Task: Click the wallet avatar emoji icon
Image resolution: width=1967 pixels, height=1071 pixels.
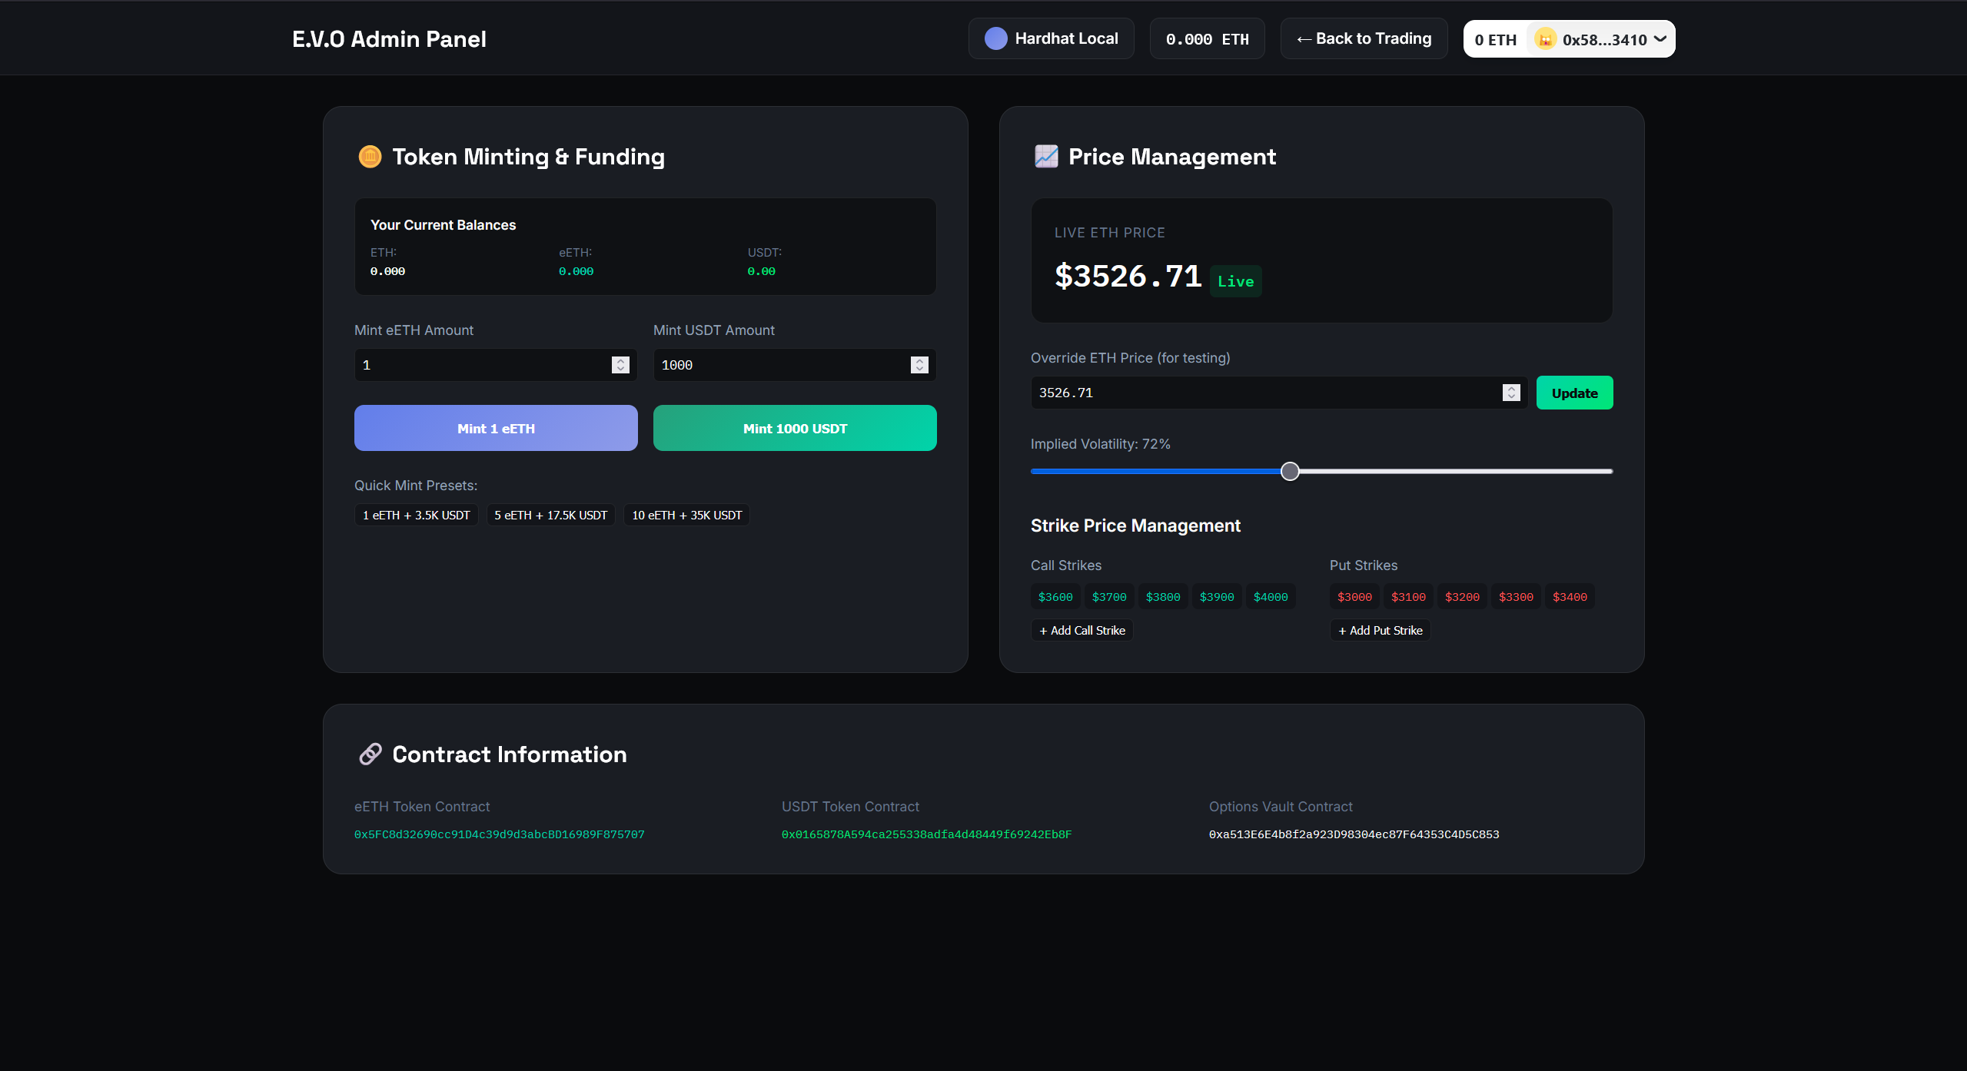Action: pyautogui.click(x=1545, y=39)
